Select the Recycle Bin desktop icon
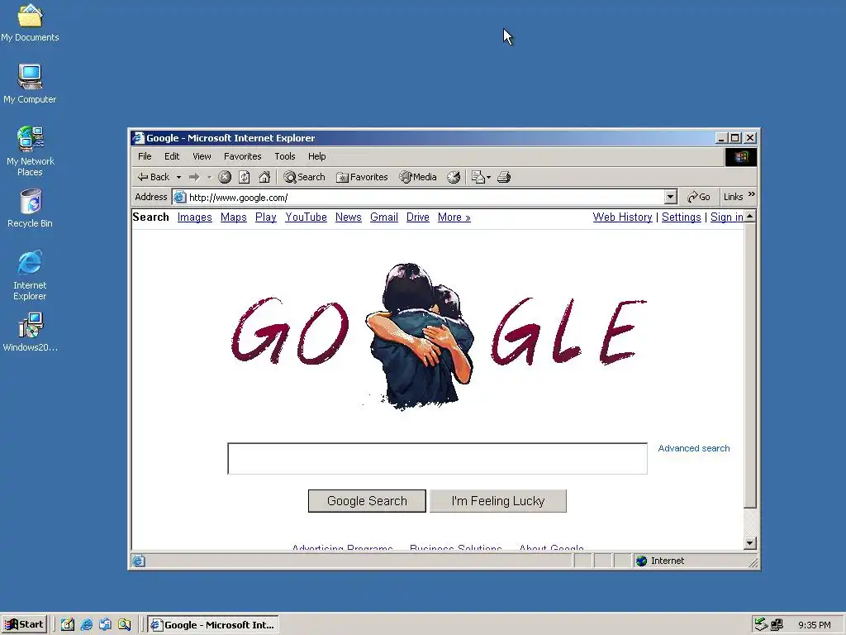This screenshot has height=635, width=846. pyautogui.click(x=30, y=208)
